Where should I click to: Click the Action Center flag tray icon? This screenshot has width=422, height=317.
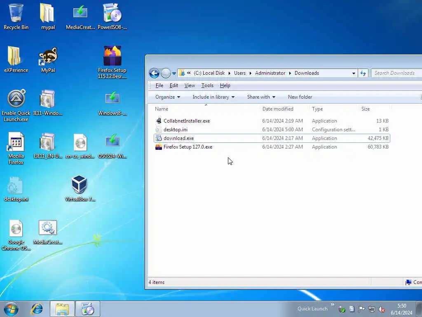coord(361,309)
